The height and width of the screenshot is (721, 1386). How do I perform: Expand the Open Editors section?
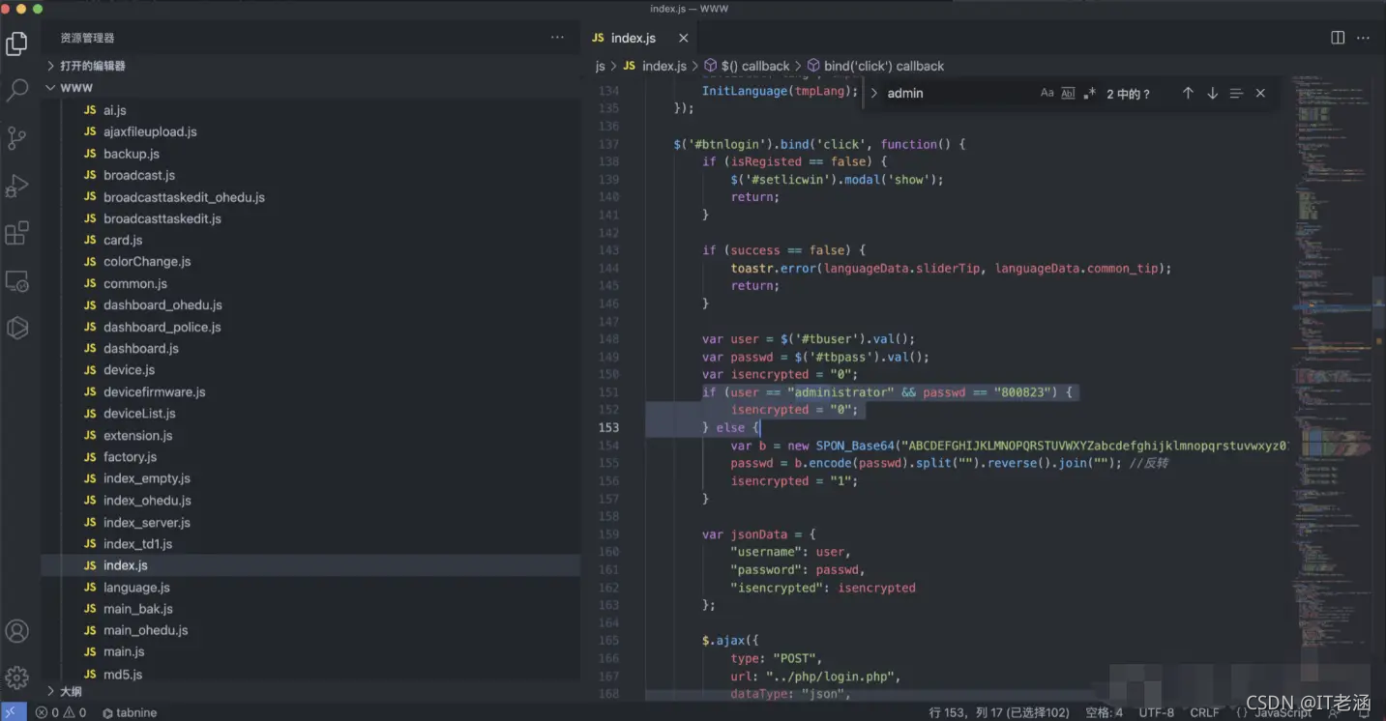(x=92, y=66)
